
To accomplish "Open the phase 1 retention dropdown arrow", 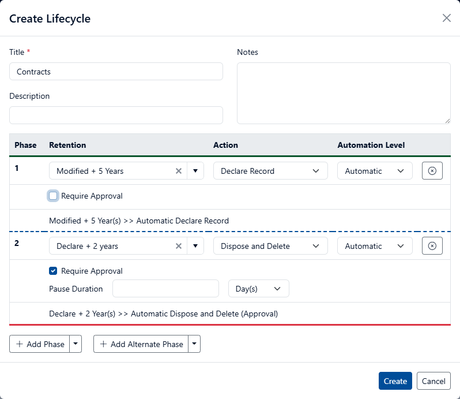I will pos(195,171).
